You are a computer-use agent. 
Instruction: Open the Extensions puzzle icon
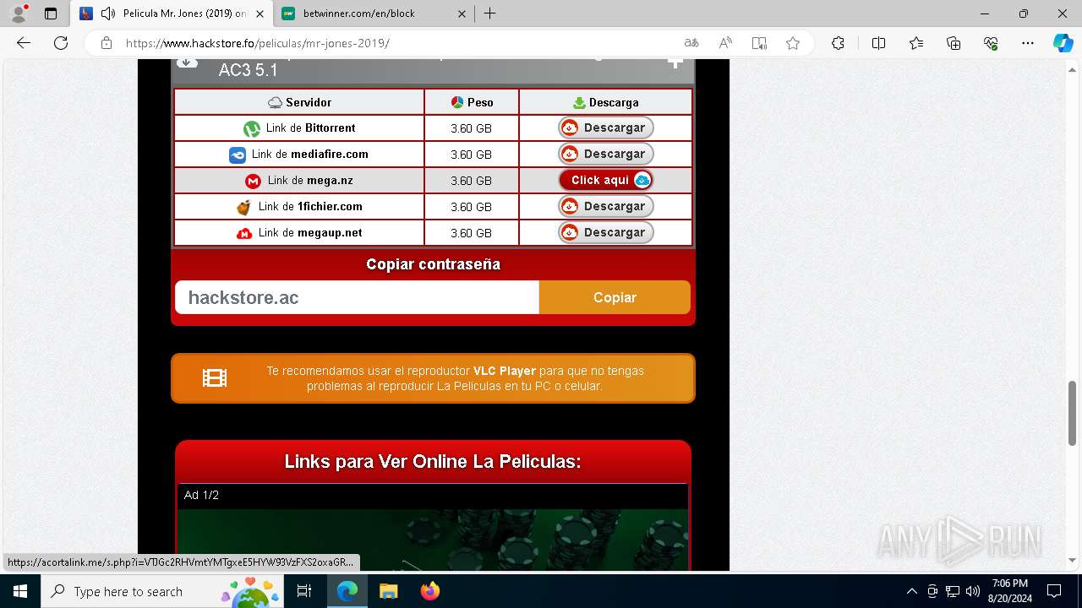tap(838, 43)
